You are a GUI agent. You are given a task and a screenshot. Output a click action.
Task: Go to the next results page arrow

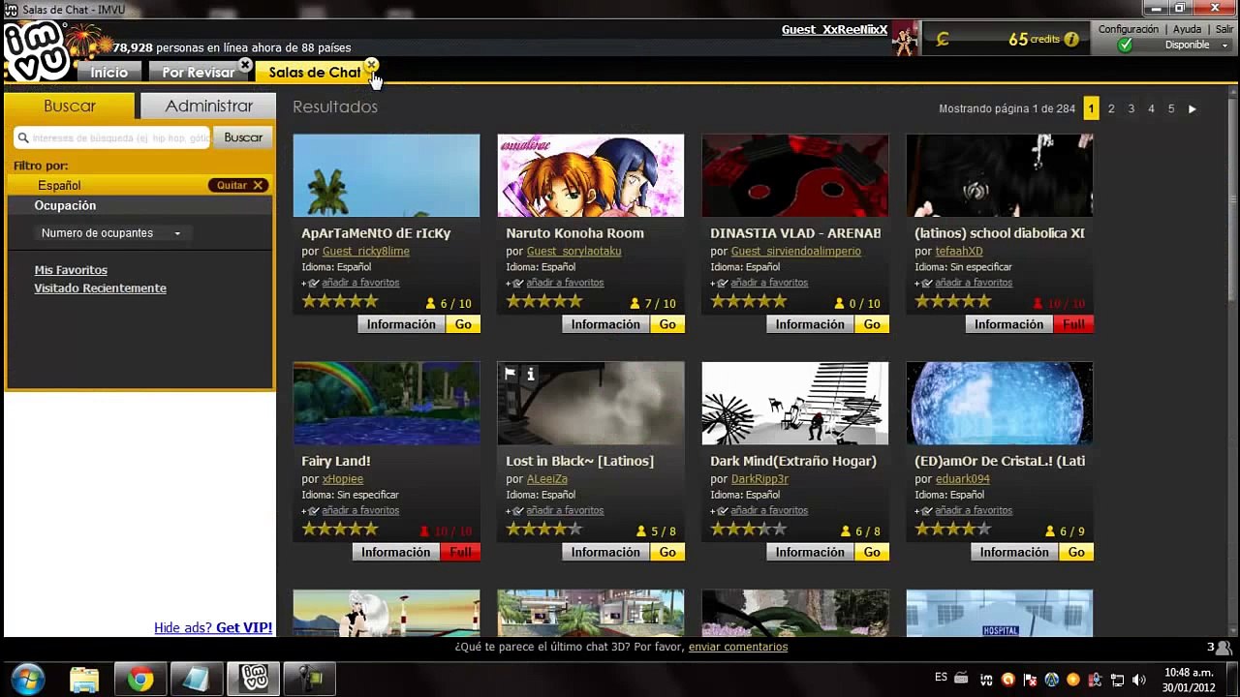1193,109
